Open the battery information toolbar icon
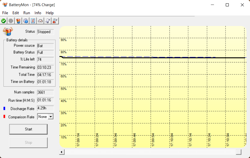Image resolution: width=250 pixels, height=158 pixels. click(x=18, y=21)
